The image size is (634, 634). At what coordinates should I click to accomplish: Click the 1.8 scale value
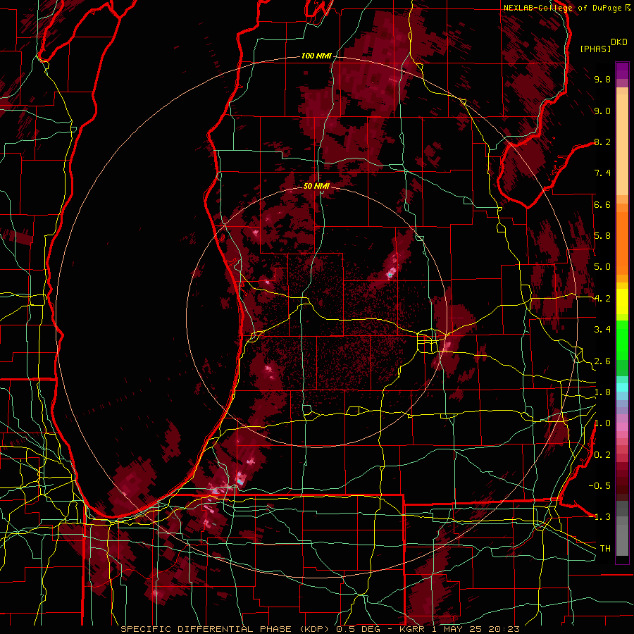(x=602, y=392)
